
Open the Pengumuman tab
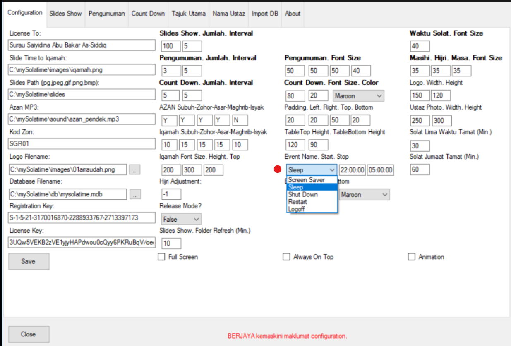pyautogui.click(x=107, y=13)
